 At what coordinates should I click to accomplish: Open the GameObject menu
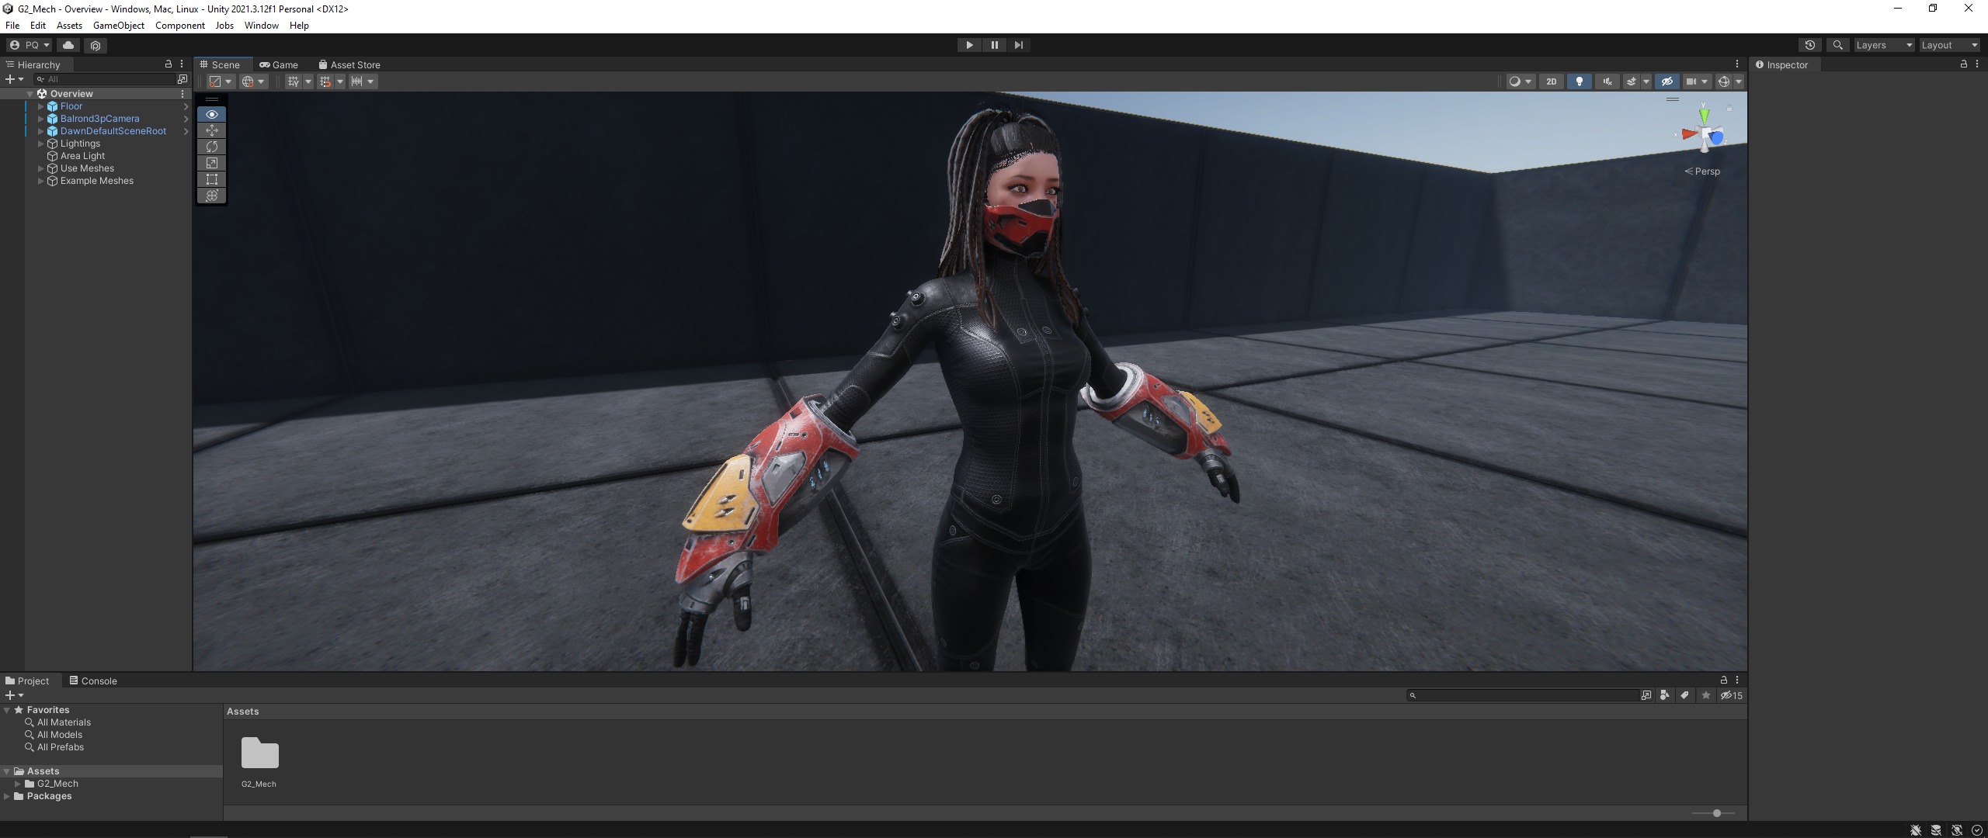pos(118,26)
